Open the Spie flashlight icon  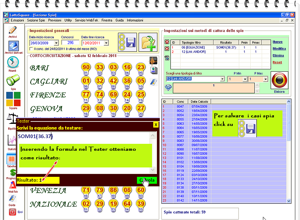click(x=13, y=80)
